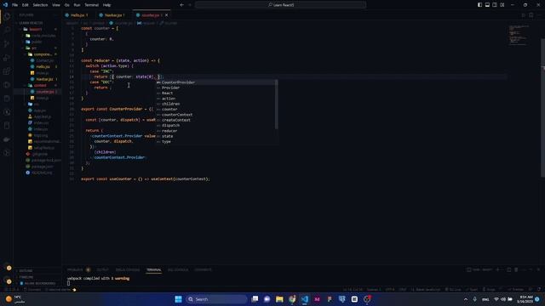Open the Extensions view in activity bar
This screenshot has height=306, width=545.
pos(7,71)
